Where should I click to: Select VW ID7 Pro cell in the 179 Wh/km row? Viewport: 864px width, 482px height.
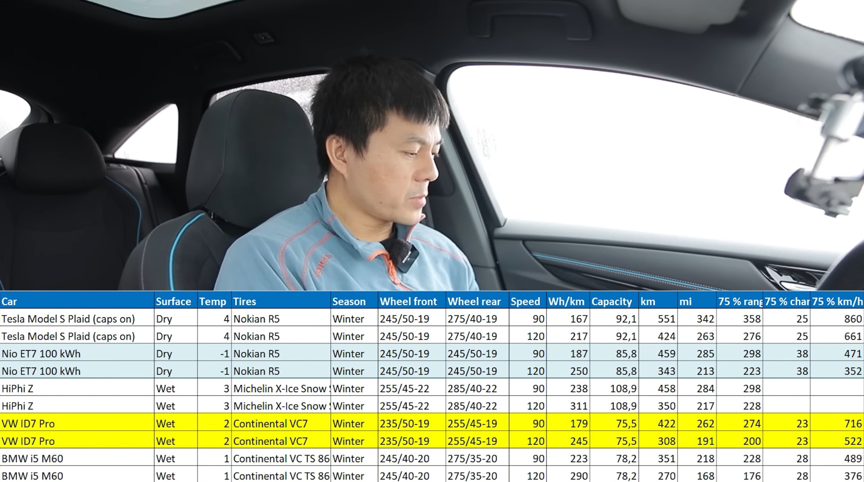pos(77,424)
